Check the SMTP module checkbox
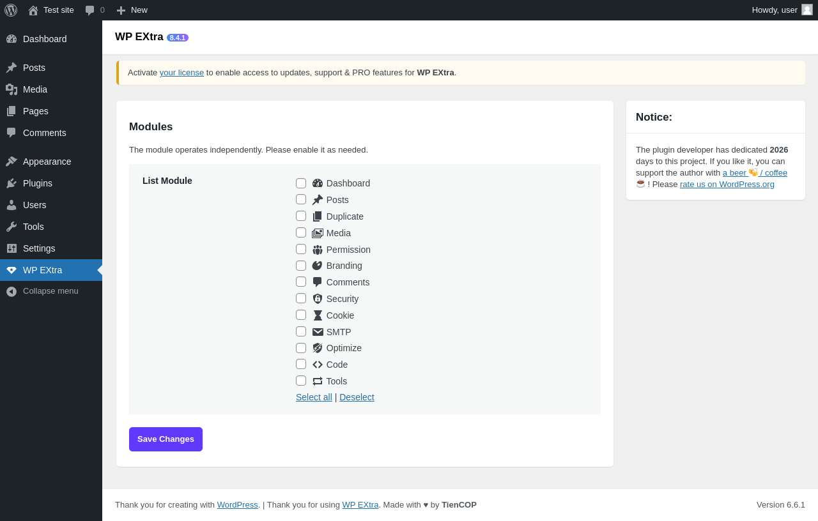818x521 pixels. click(301, 331)
